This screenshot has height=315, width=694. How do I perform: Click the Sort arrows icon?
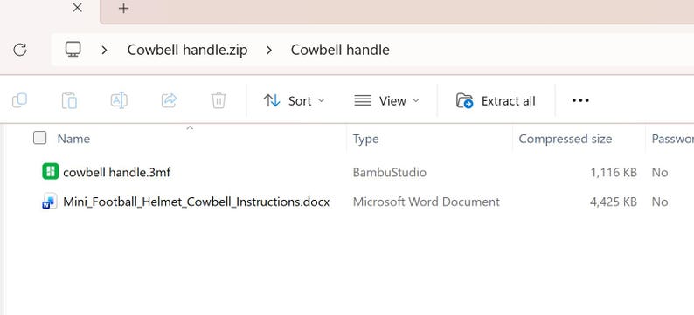click(x=271, y=100)
